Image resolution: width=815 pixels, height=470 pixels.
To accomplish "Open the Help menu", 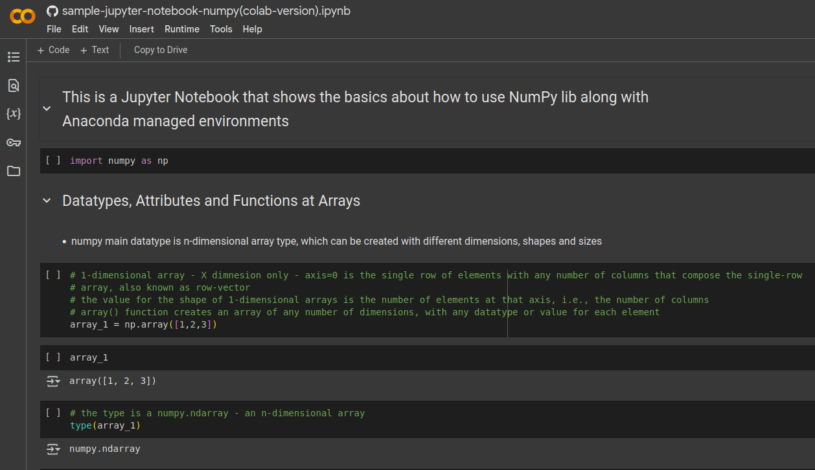I will point(253,29).
